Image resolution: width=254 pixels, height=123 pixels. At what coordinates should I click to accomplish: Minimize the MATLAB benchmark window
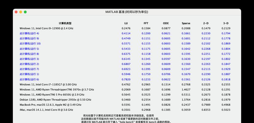(x=21, y=12)
